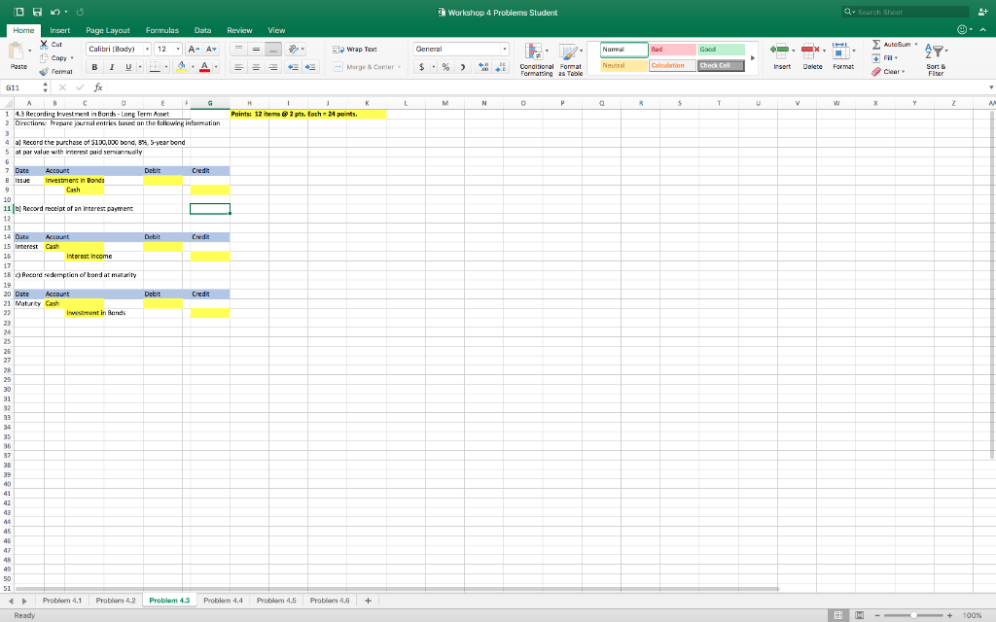996x622 pixels.
Task: Switch to the Page Layout tab
Action: tap(108, 30)
